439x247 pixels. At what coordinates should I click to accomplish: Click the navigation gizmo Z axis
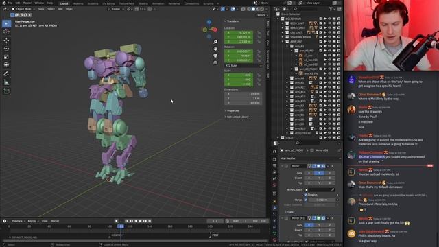(209, 22)
